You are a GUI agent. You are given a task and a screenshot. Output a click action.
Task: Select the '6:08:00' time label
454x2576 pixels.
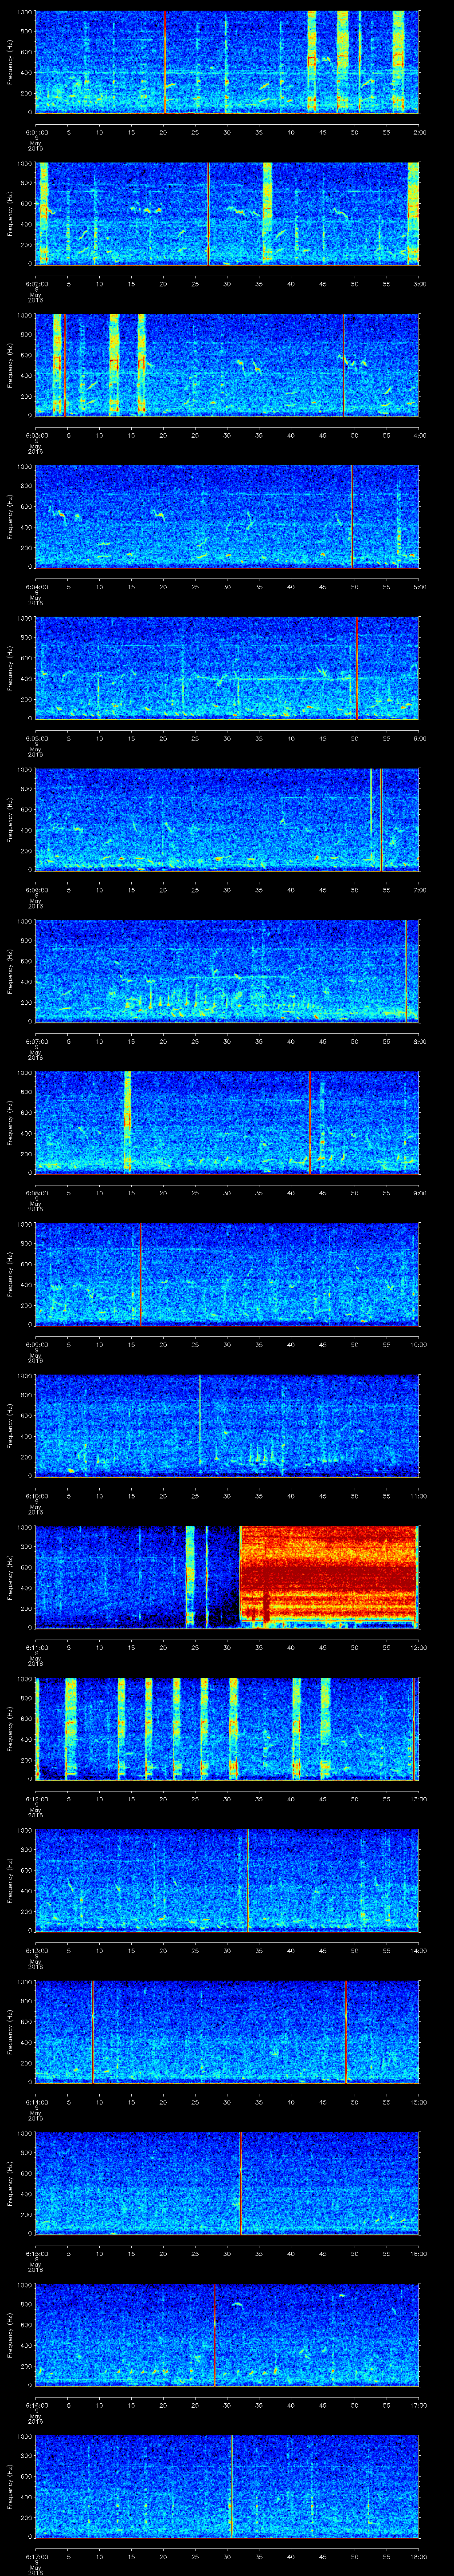pyautogui.click(x=36, y=1193)
